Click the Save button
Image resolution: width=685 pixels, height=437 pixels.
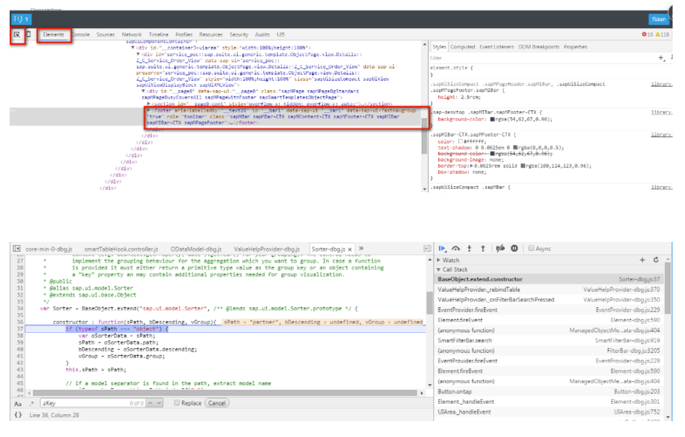(658, 19)
